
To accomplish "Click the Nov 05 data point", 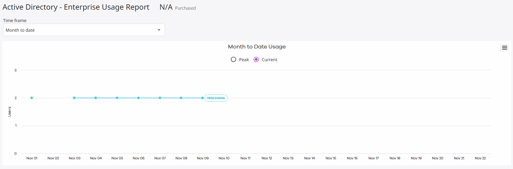I will coord(117,98).
